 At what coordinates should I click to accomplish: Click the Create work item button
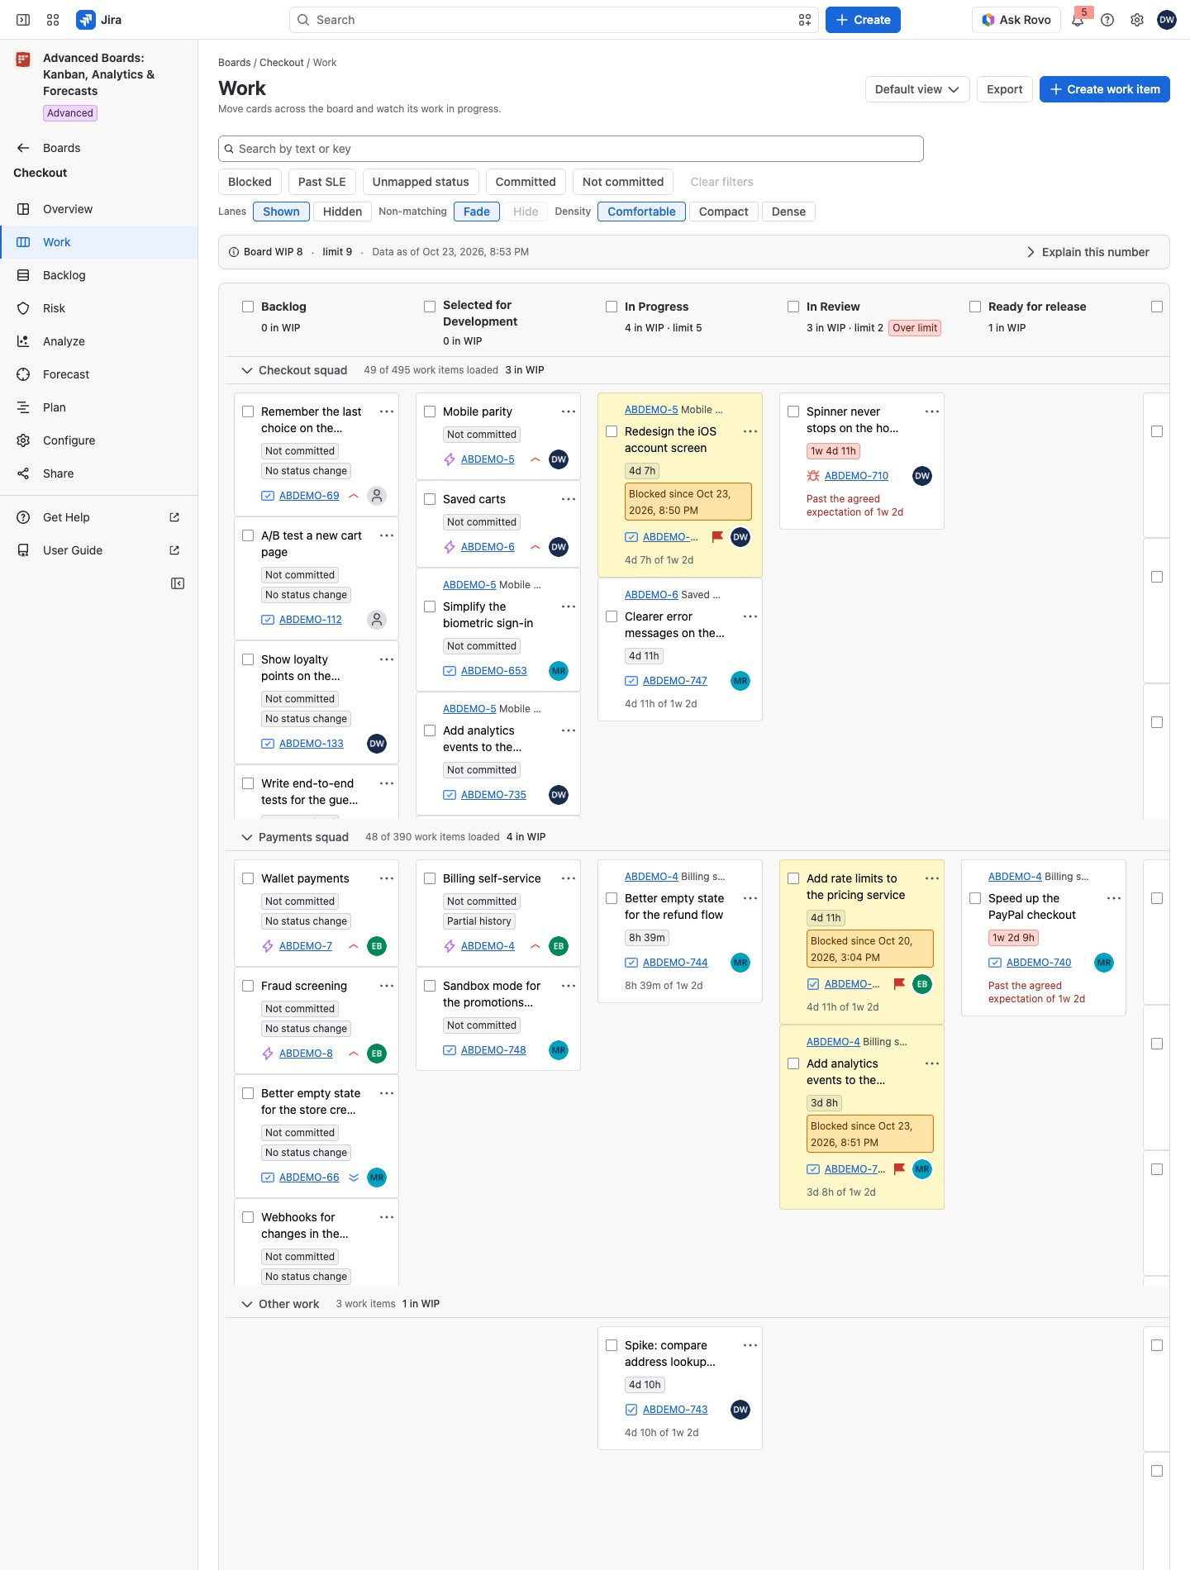[1104, 89]
